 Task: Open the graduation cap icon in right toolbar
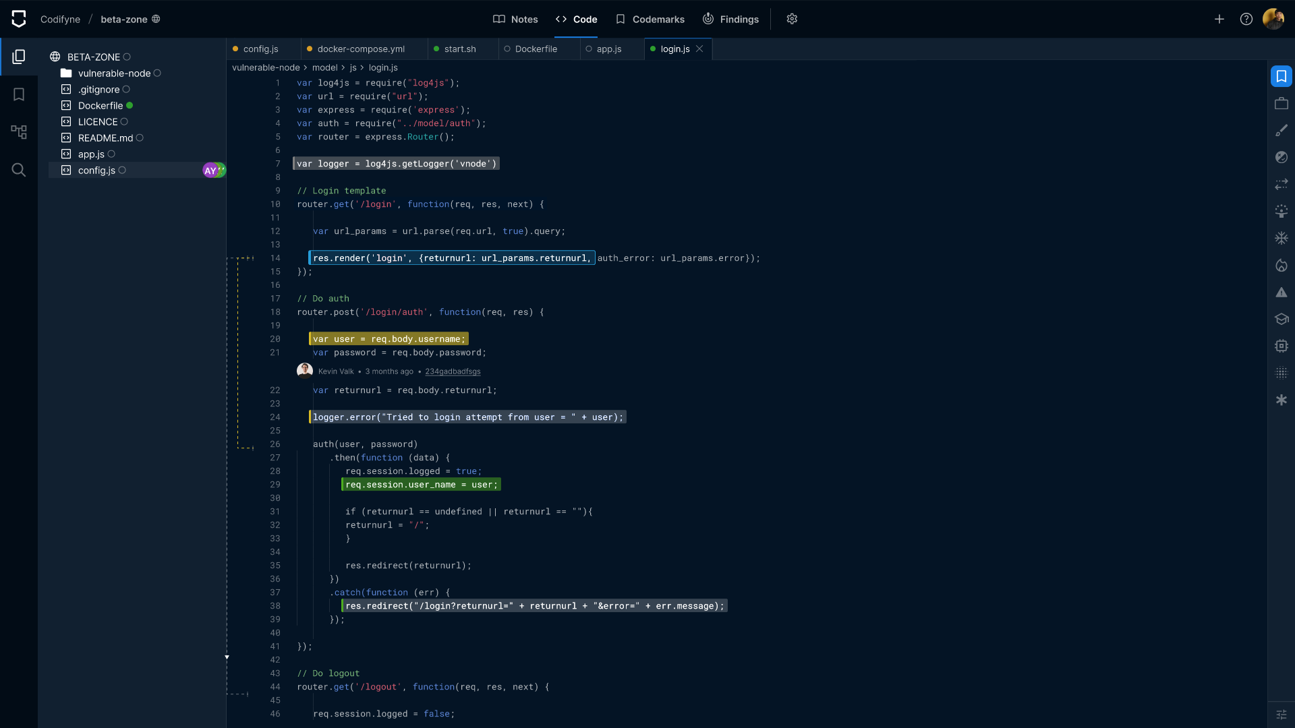click(x=1282, y=319)
